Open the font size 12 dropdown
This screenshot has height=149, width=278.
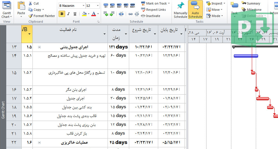[x=98, y=6]
